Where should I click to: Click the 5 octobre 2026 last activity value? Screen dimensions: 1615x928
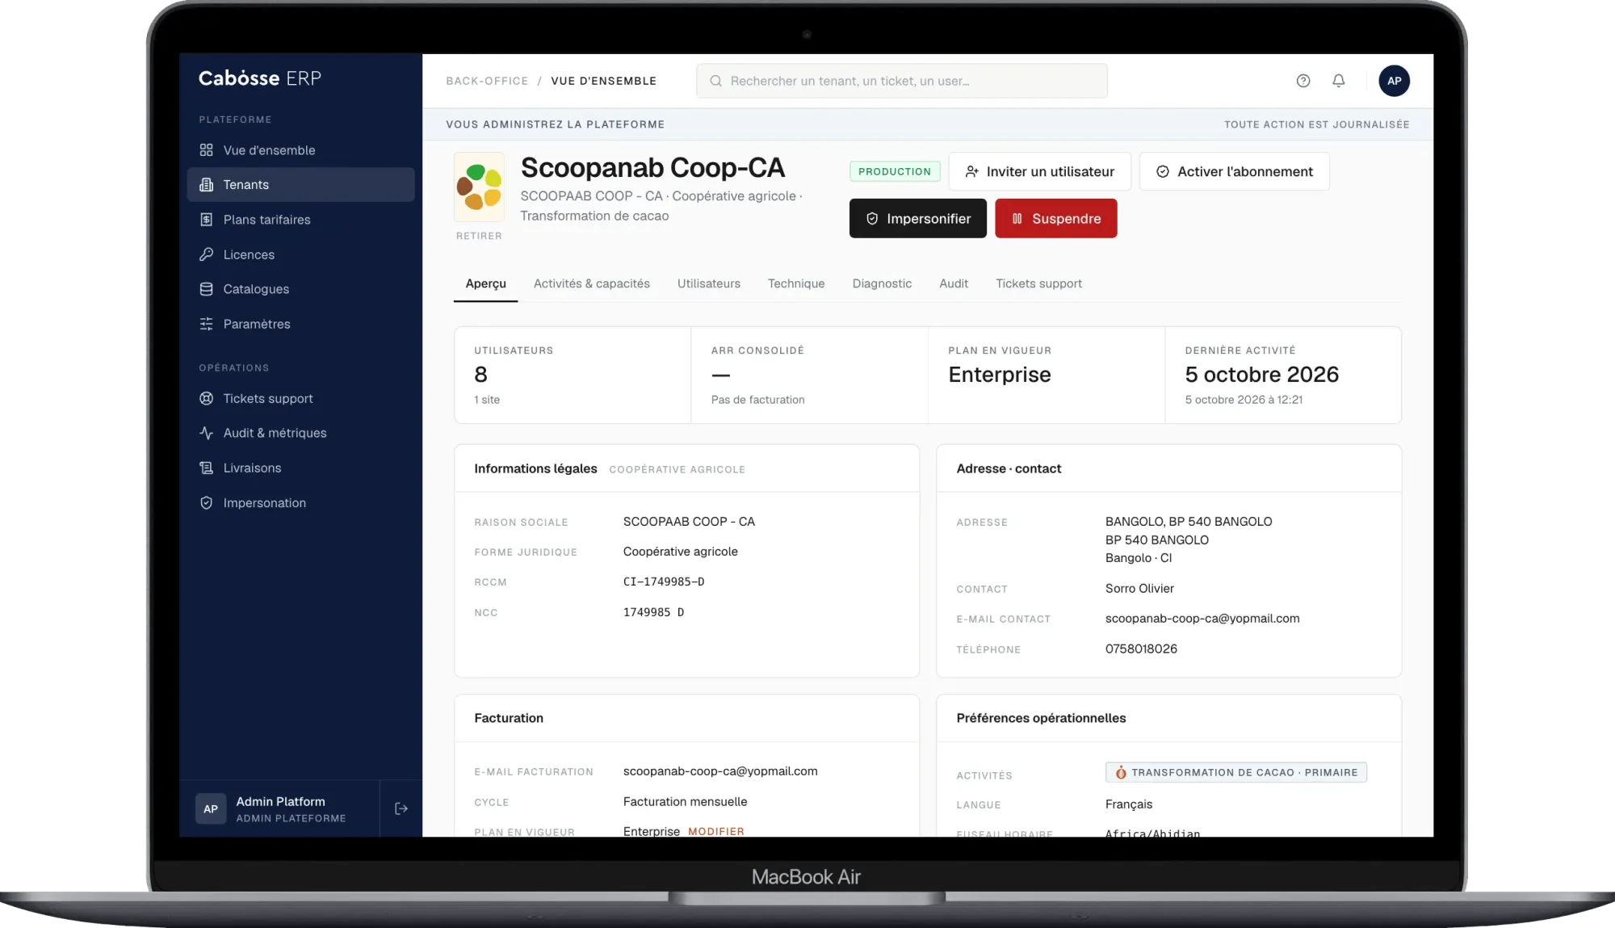[1261, 375]
